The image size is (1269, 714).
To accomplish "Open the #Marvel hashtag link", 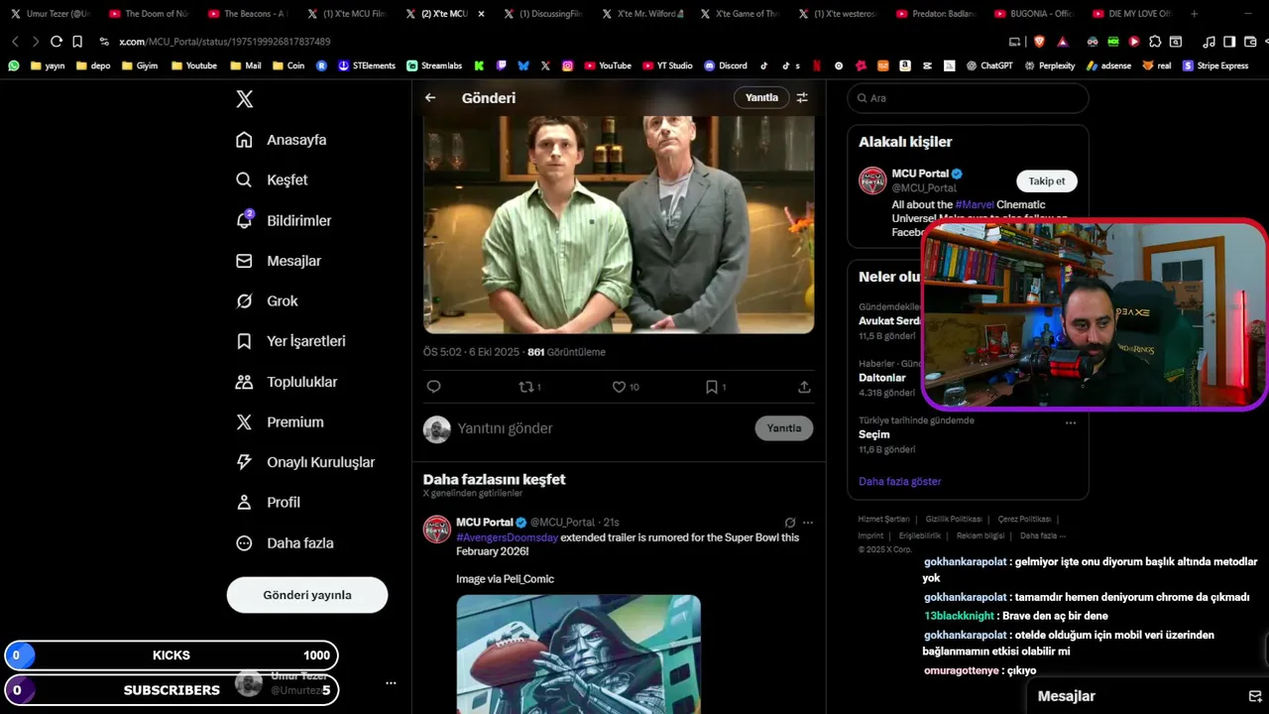I will [x=975, y=204].
